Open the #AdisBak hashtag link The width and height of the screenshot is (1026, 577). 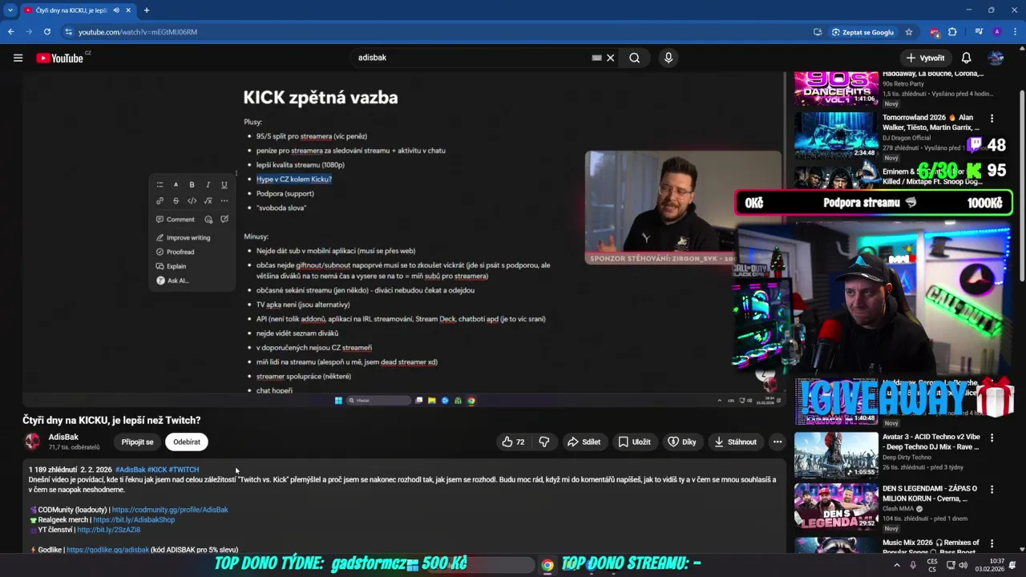(130, 470)
